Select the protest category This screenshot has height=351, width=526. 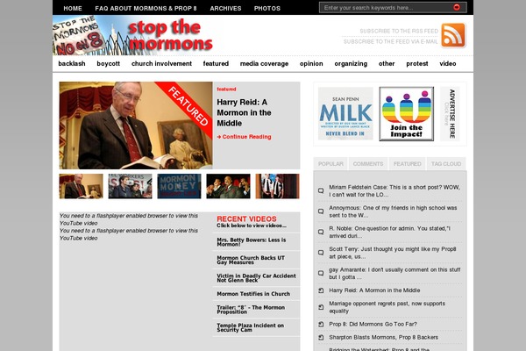[x=417, y=63]
